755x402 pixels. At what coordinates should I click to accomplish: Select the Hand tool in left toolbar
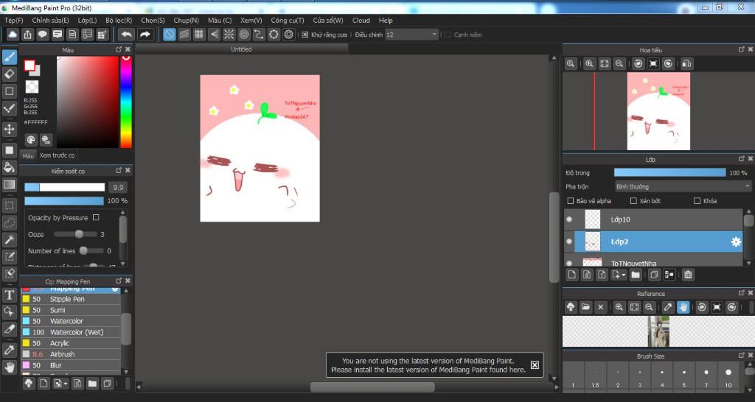[x=9, y=367]
